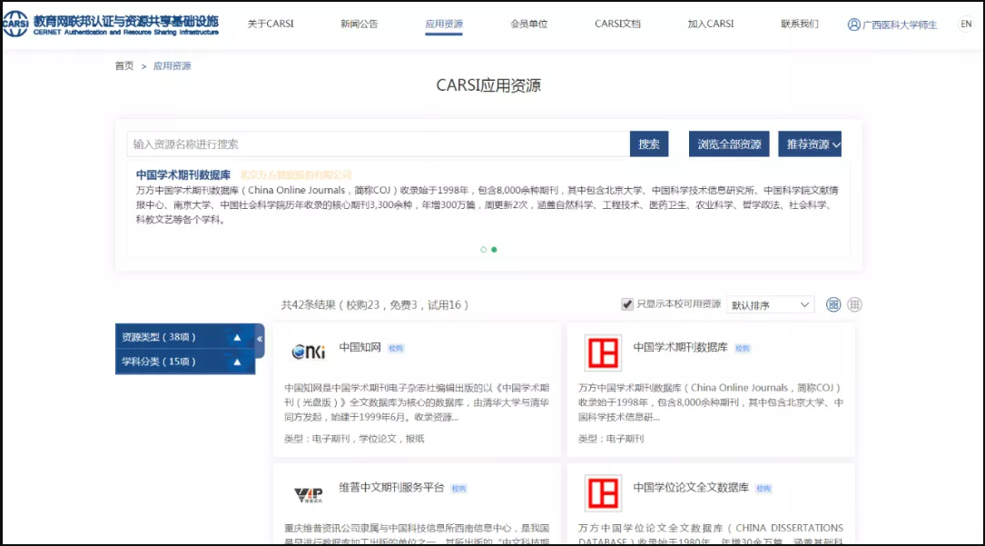Screen dimensions: 985x546
Task: Open CARSI文档 menu
Action: (x=617, y=24)
